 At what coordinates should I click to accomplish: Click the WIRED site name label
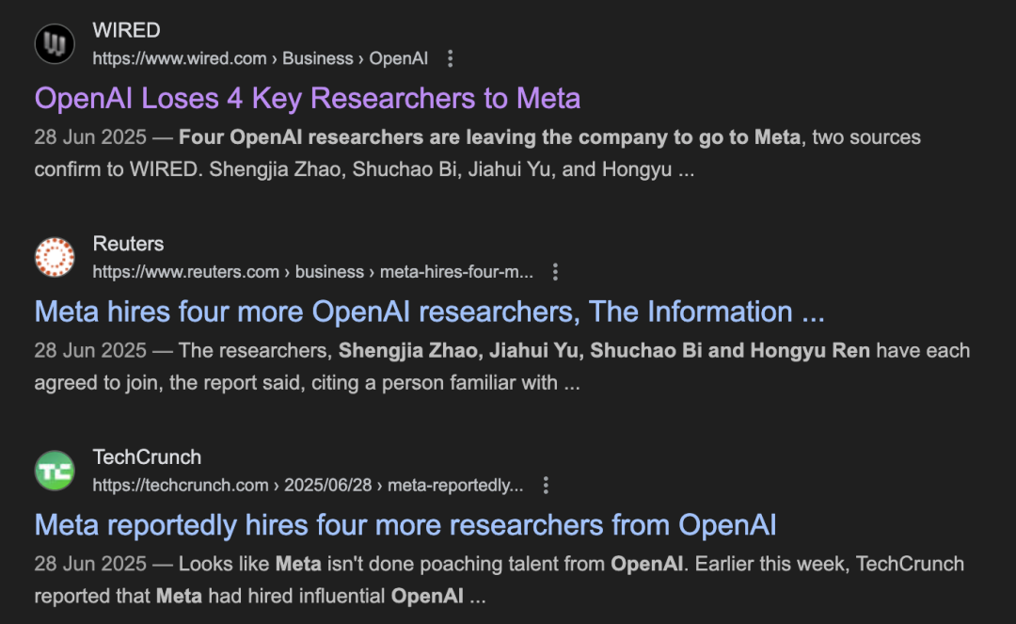[x=126, y=30]
